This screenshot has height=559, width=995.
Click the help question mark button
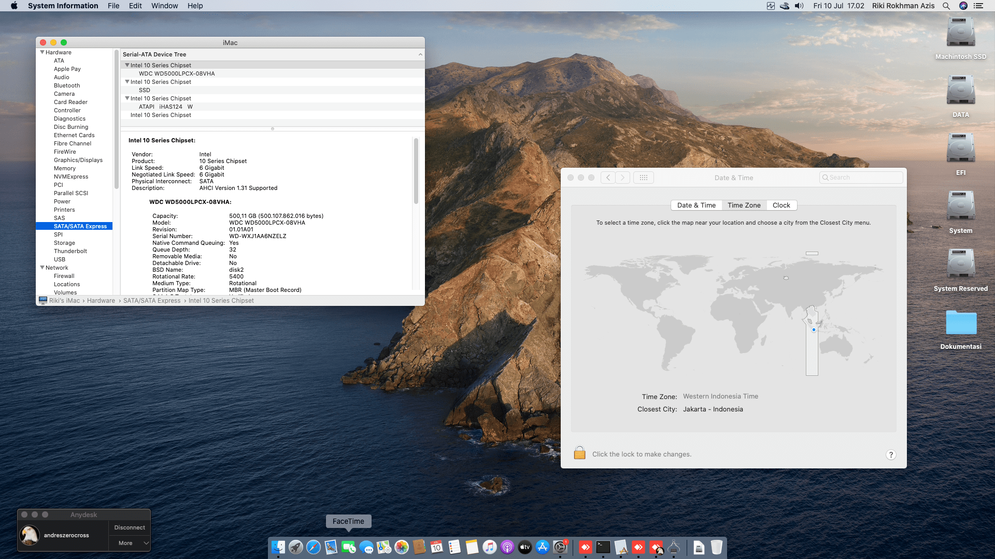click(x=890, y=454)
